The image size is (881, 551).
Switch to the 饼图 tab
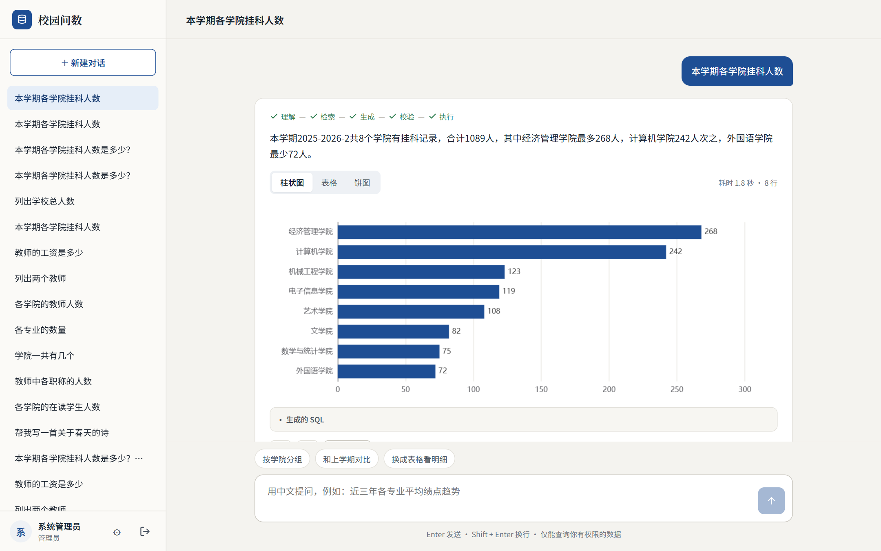(x=362, y=182)
